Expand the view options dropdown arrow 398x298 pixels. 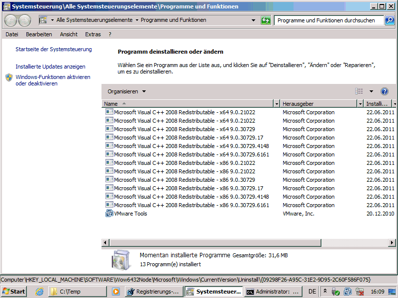click(371, 91)
